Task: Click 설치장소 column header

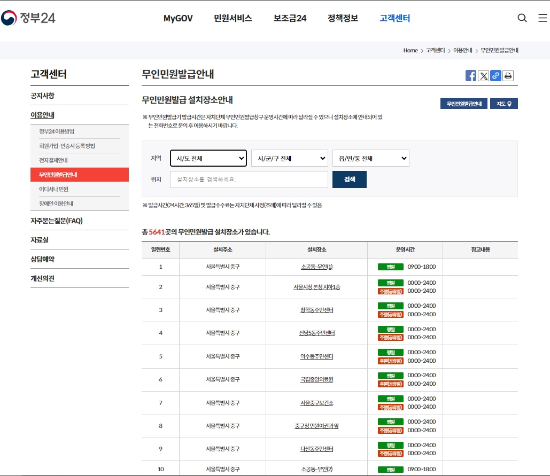Action: (x=317, y=249)
